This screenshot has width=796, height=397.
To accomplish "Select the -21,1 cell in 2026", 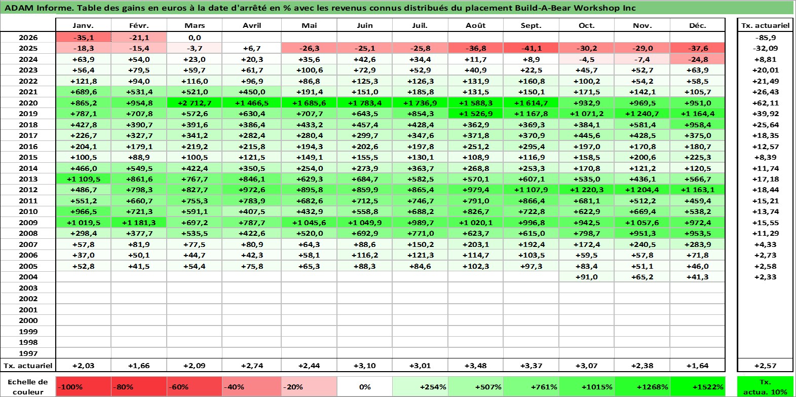I will 139,38.
